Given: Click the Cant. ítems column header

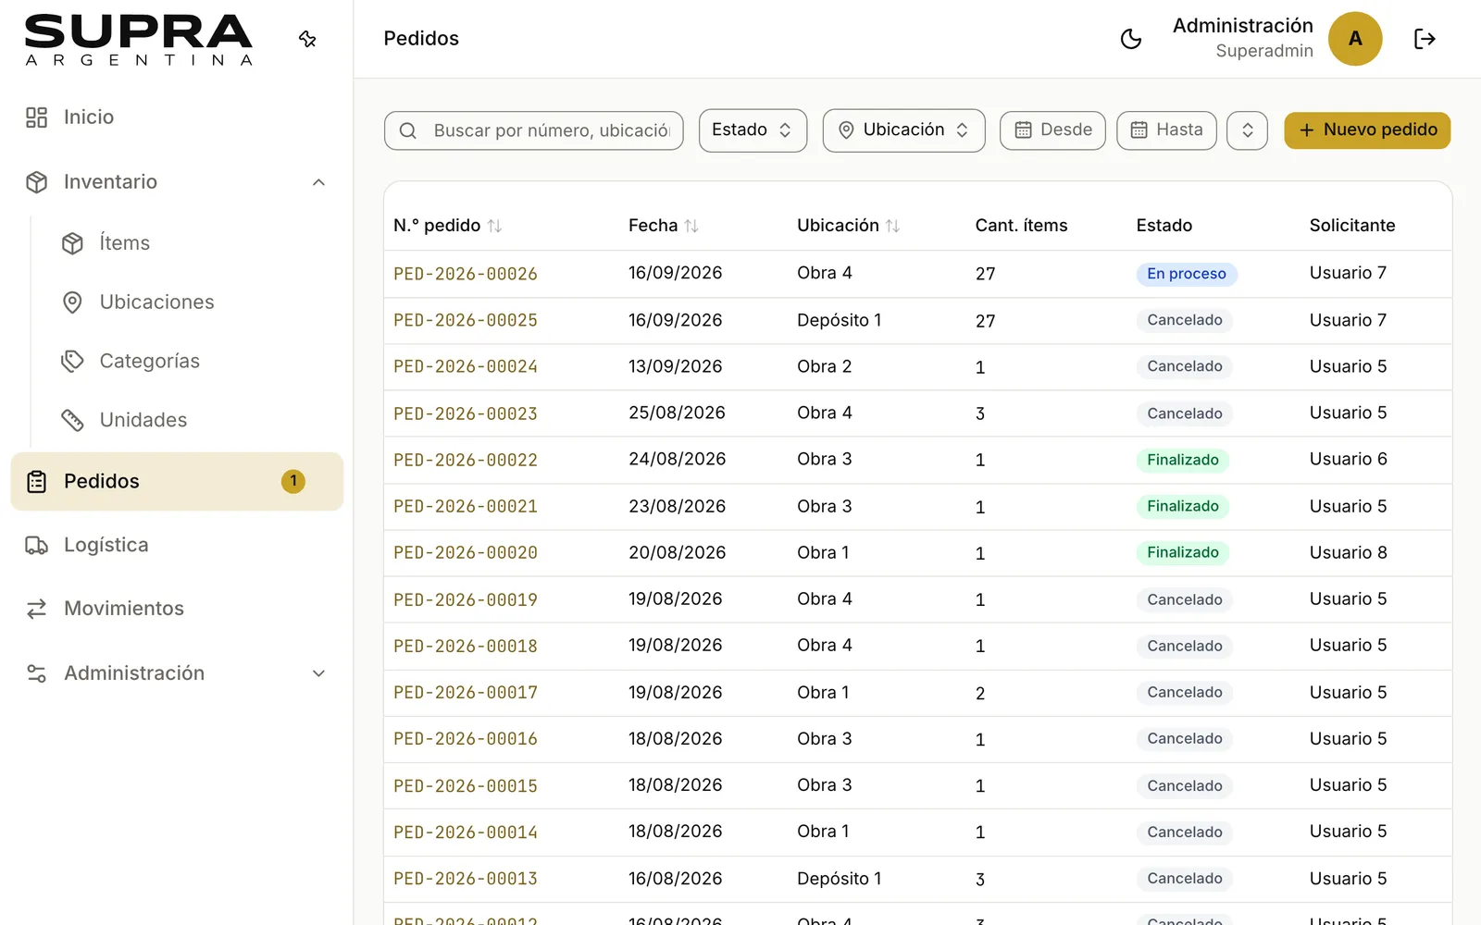Looking at the screenshot, I should (x=1021, y=226).
